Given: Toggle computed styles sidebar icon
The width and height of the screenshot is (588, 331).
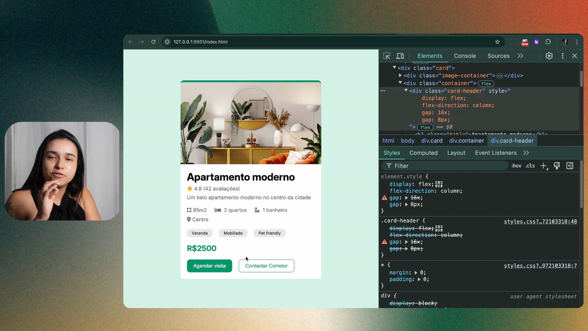Looking at the screenshot, I should point(570,166).
